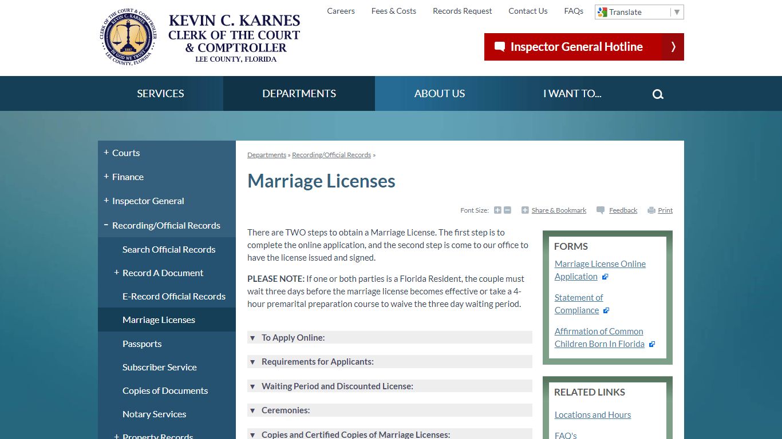Screen dimensions: 782x439
Task: Click the Print link
Action: (665, 210)
